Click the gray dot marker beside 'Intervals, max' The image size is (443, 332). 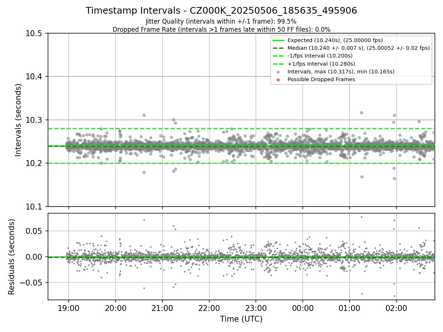(x=278, y=72)
